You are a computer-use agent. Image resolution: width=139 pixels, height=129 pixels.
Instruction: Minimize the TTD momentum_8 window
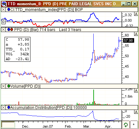pos(123,4)
